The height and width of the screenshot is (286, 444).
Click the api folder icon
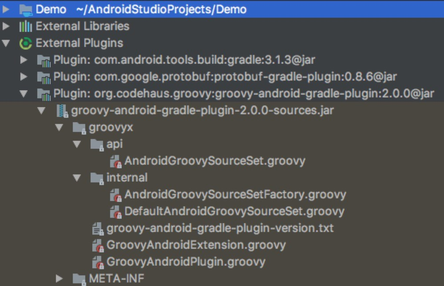[x=97, y=145]
